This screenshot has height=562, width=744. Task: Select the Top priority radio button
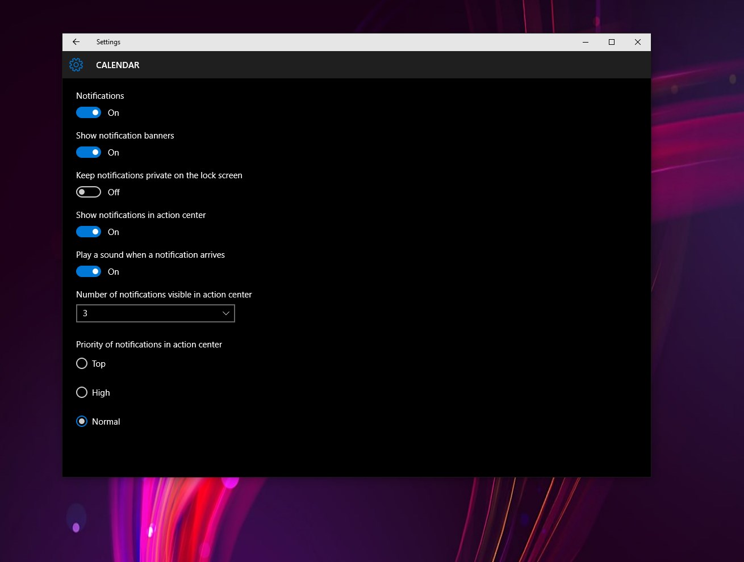(82, 363)
